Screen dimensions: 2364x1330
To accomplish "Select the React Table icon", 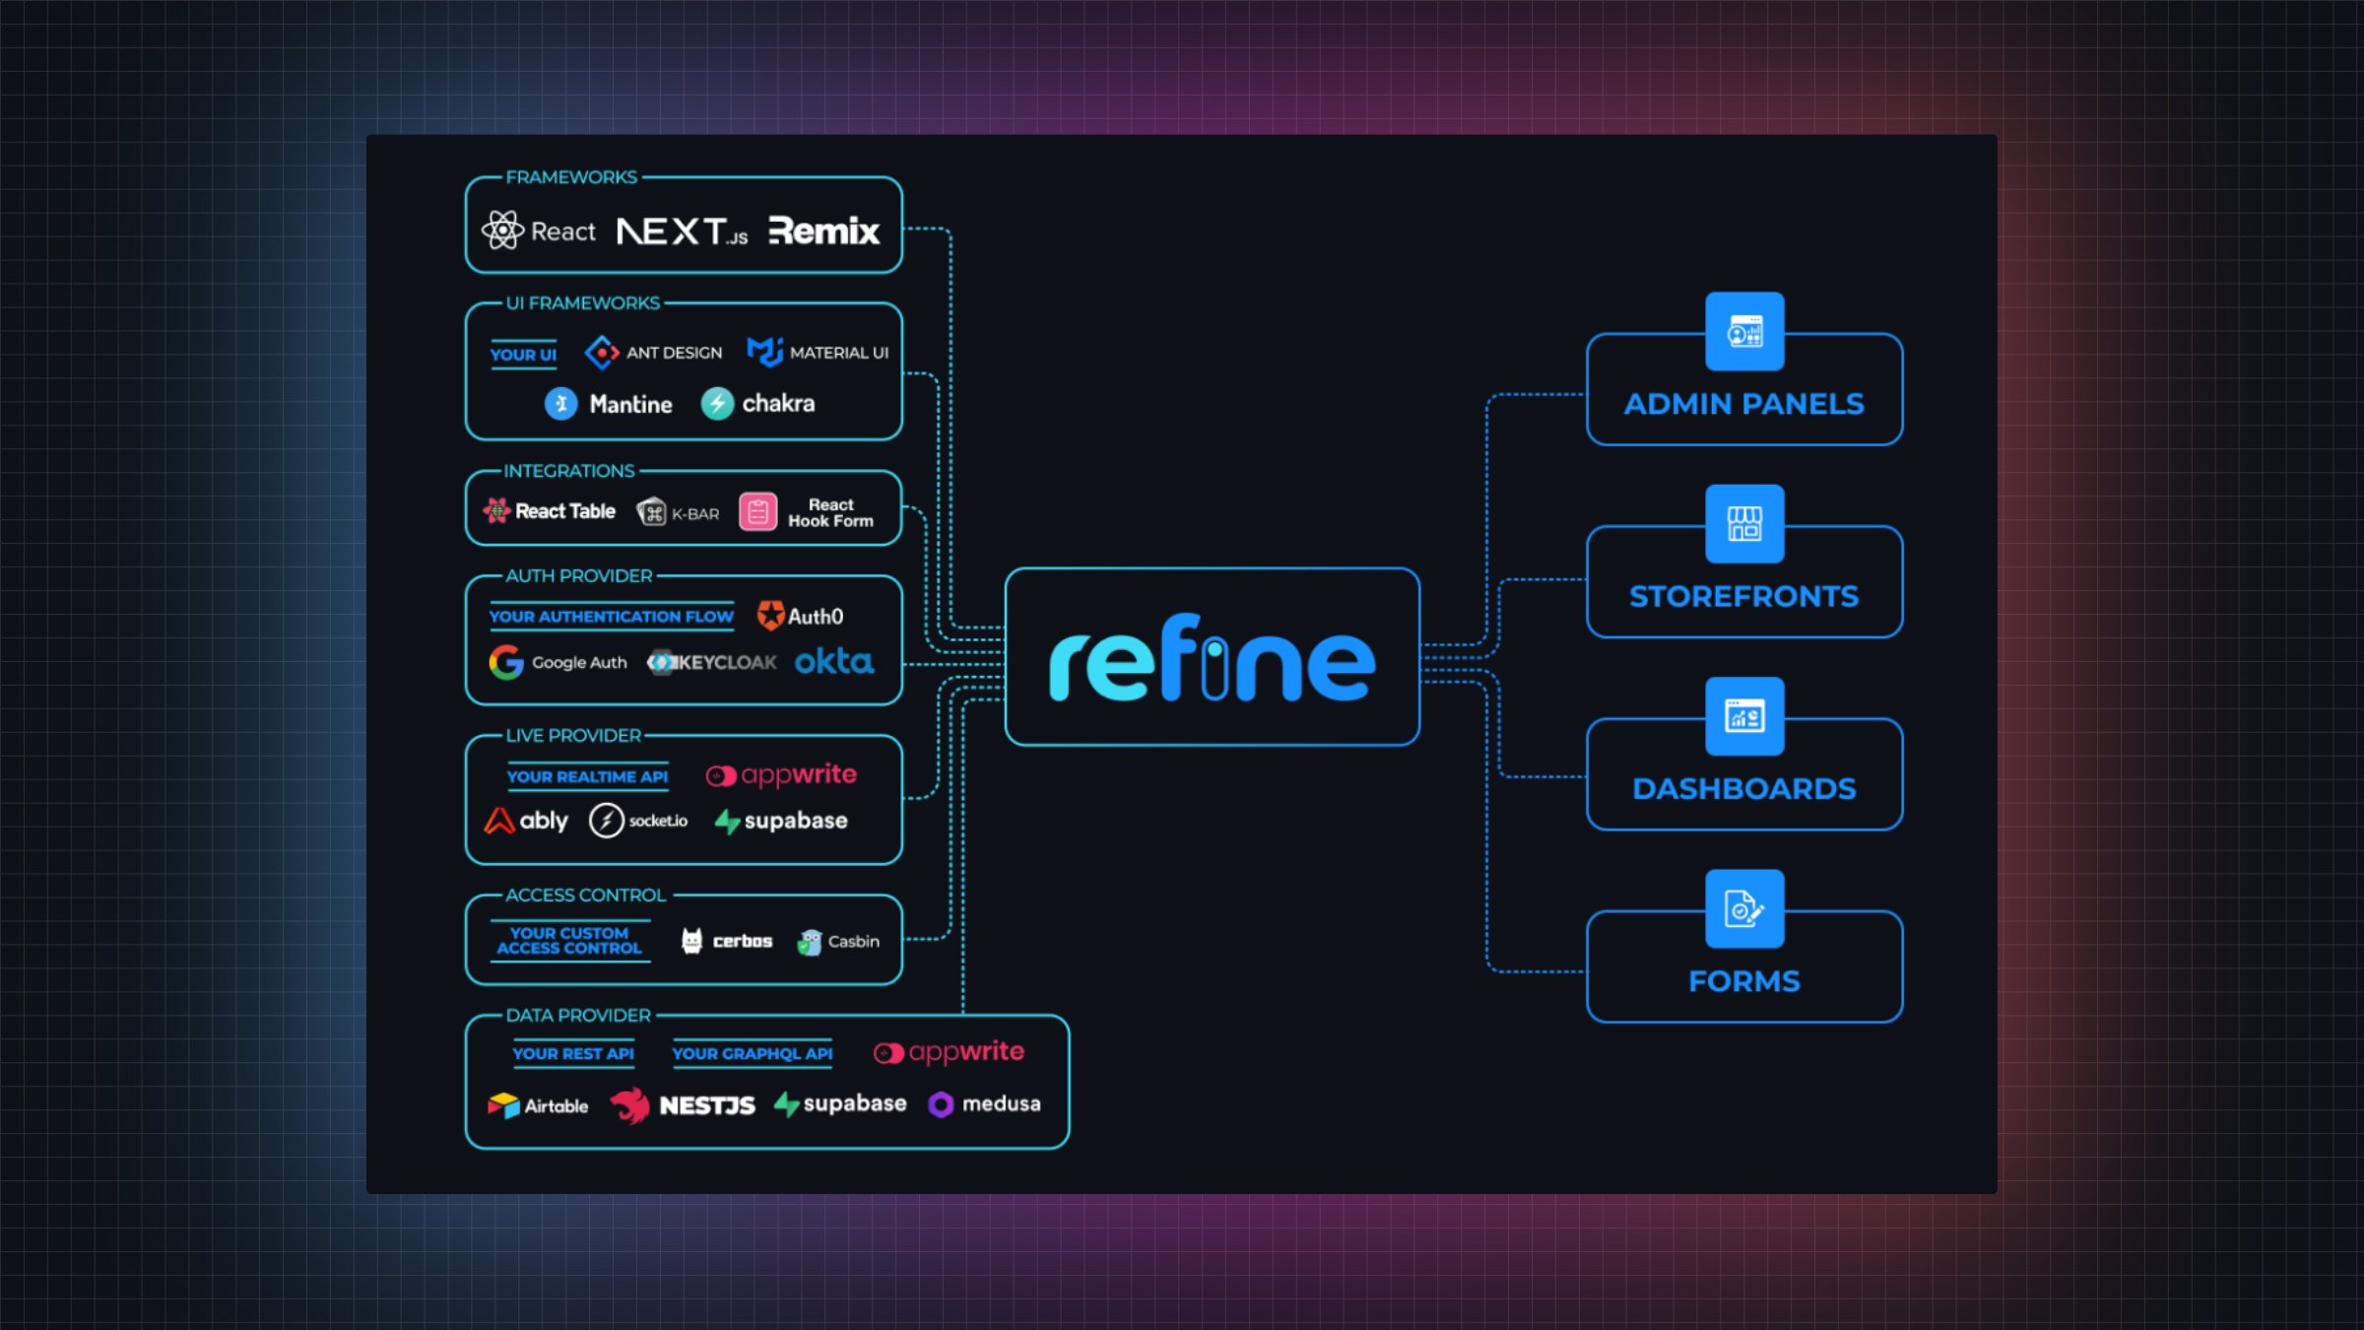I will (496, 510).
